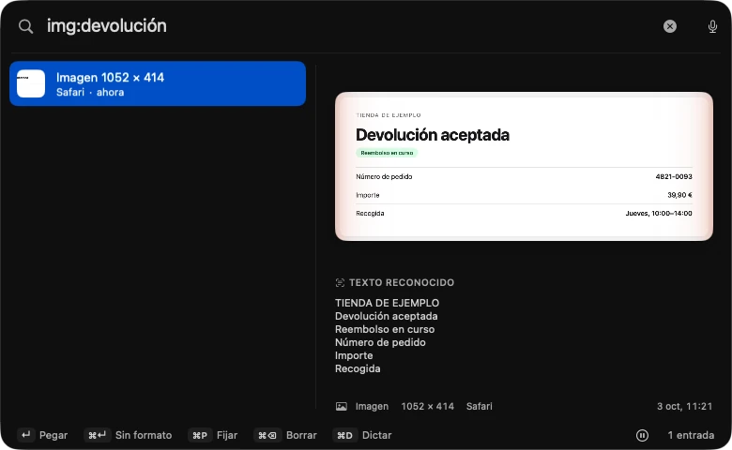Click the recognized text 'Número de pedido'
Image resolution: width=732 pixels, height=450 pixels.
pos(380,342)
